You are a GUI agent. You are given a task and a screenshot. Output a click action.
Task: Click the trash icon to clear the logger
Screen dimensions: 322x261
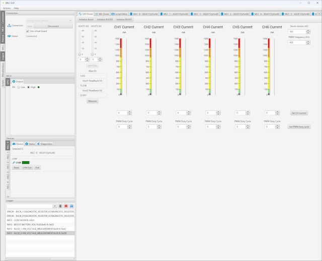[x=60, y=206]
